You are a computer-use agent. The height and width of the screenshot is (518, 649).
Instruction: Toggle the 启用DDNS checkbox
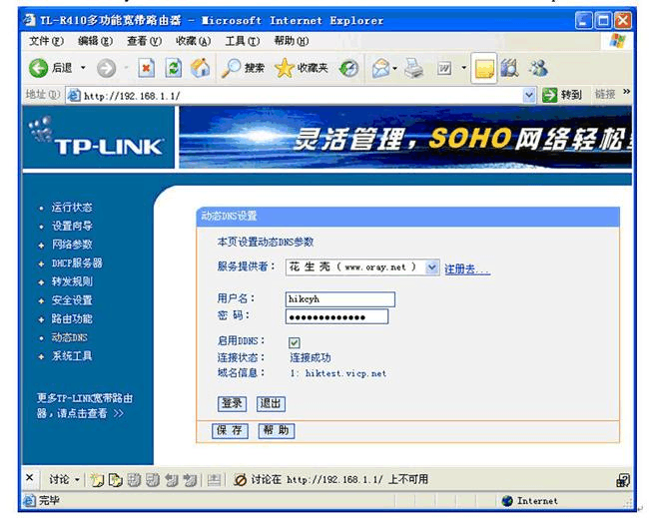click(295, 342)
